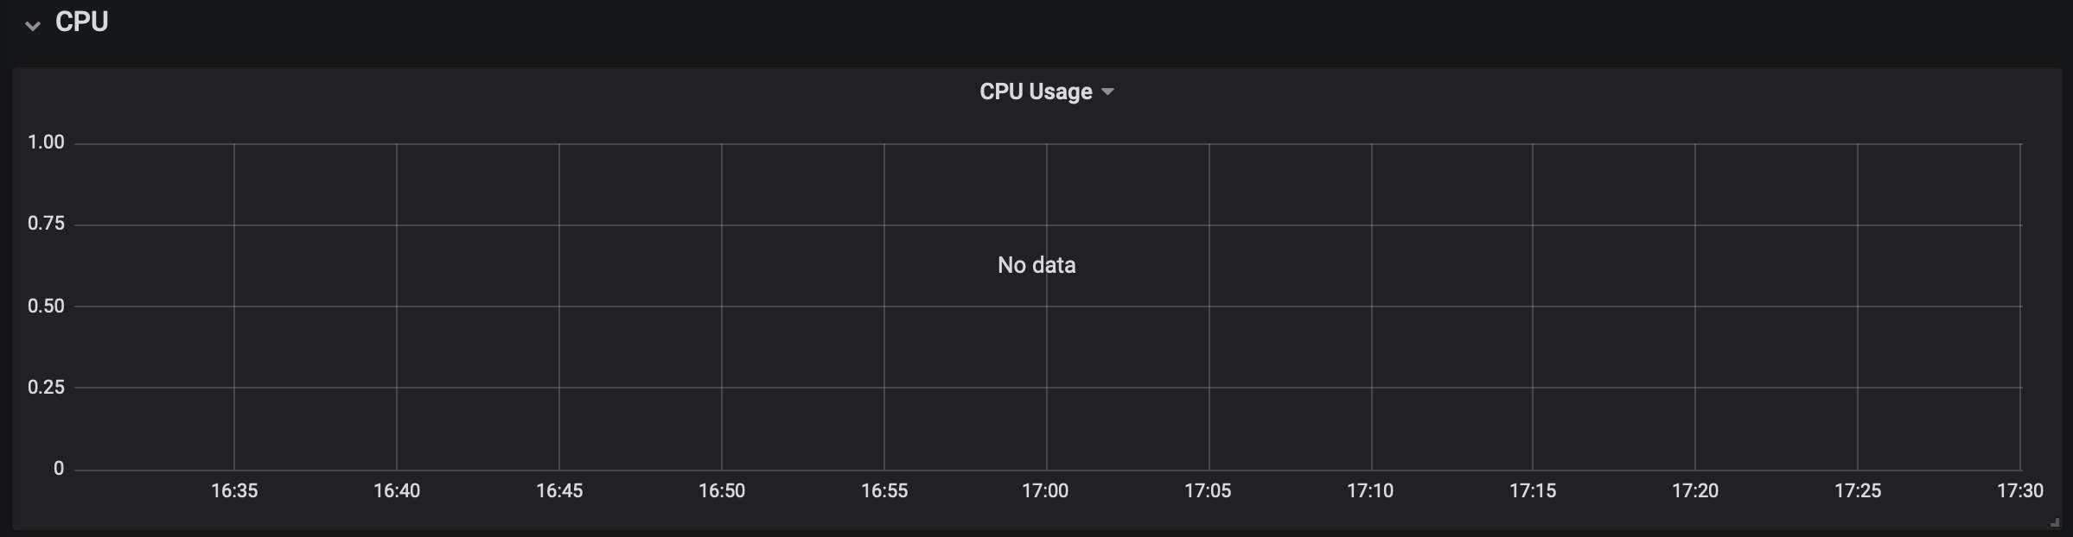Click the 16:35 timestamp on the x-axis
2073x537 pixels.
click(237, 490)
